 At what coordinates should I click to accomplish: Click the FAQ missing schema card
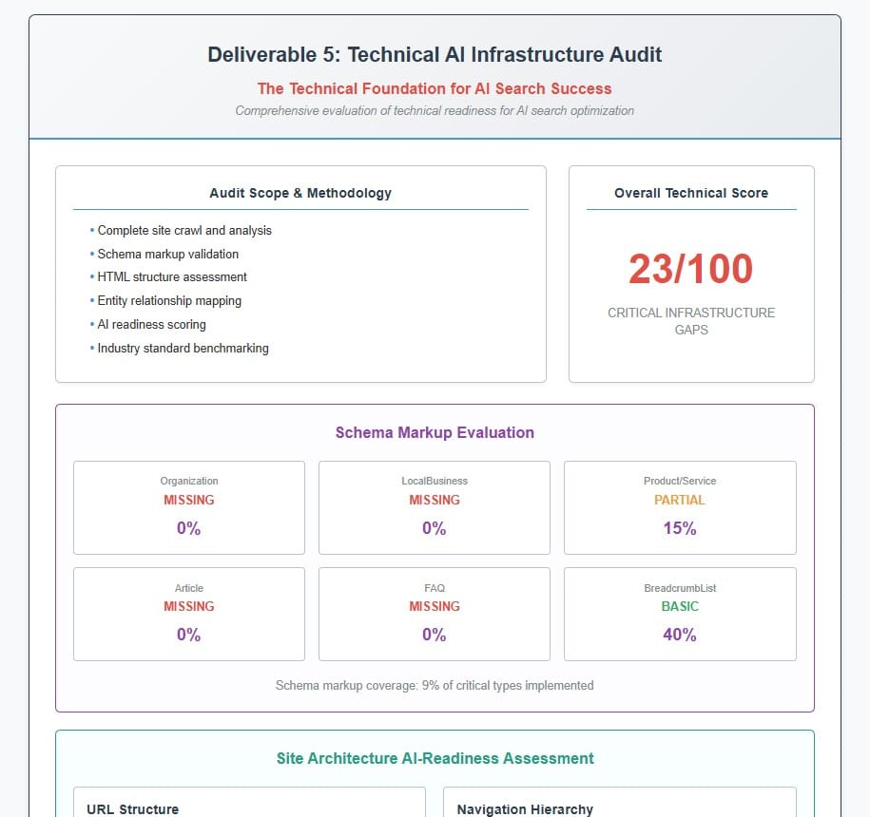point(435,614)
